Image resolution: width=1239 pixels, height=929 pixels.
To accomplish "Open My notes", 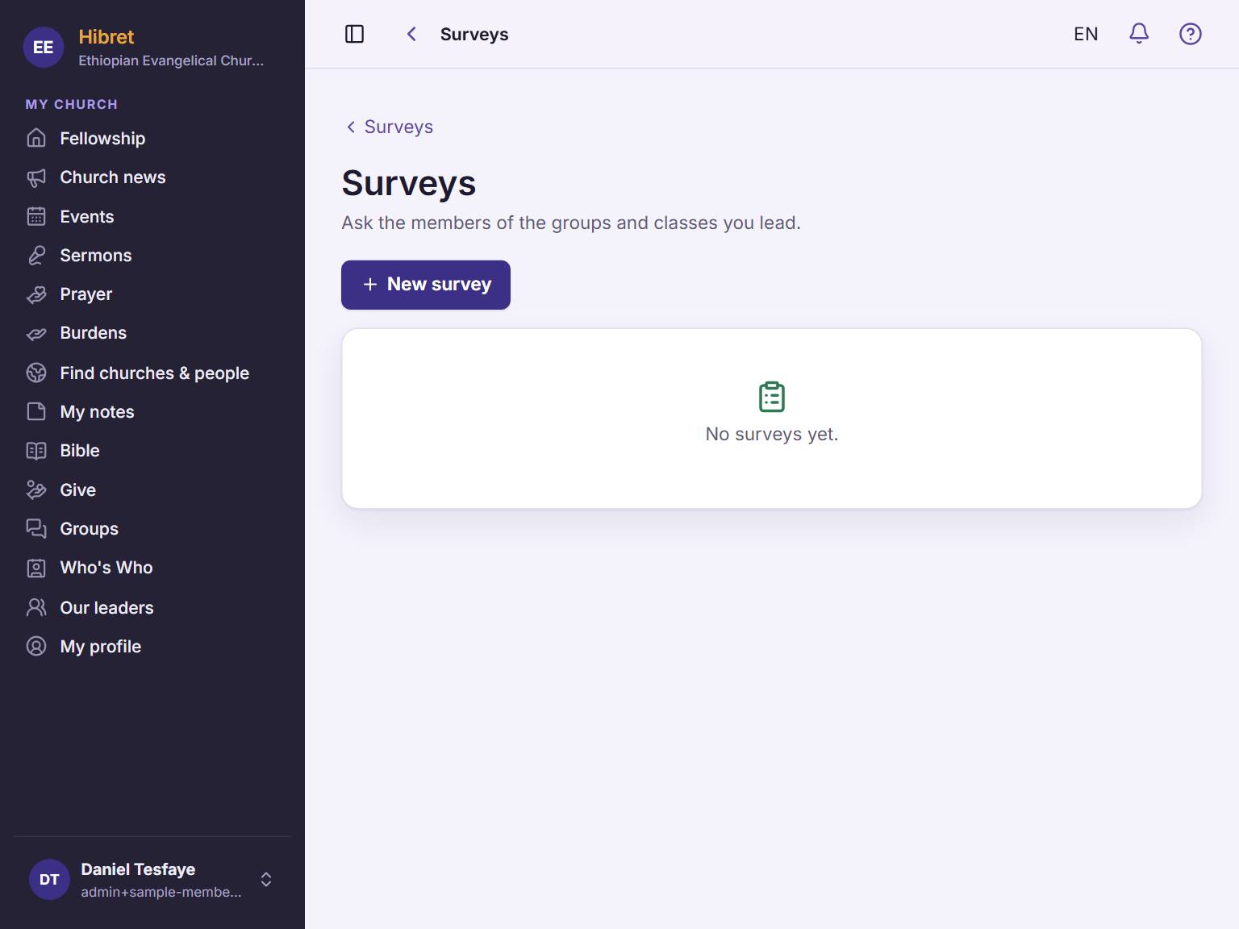I will [x=152, y=411].
